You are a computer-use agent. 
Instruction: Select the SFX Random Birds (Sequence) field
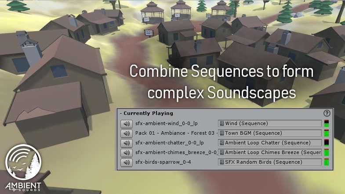click(x=270, y=162)
